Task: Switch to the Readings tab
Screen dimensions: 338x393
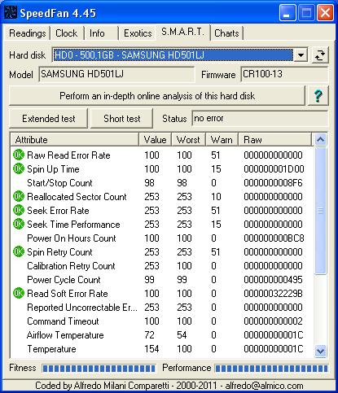Action: click(27, 33)
